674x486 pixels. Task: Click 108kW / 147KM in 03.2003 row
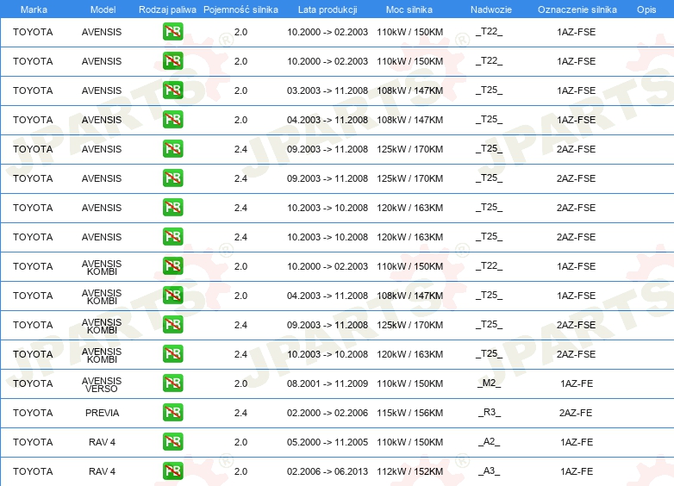(409, 90)
